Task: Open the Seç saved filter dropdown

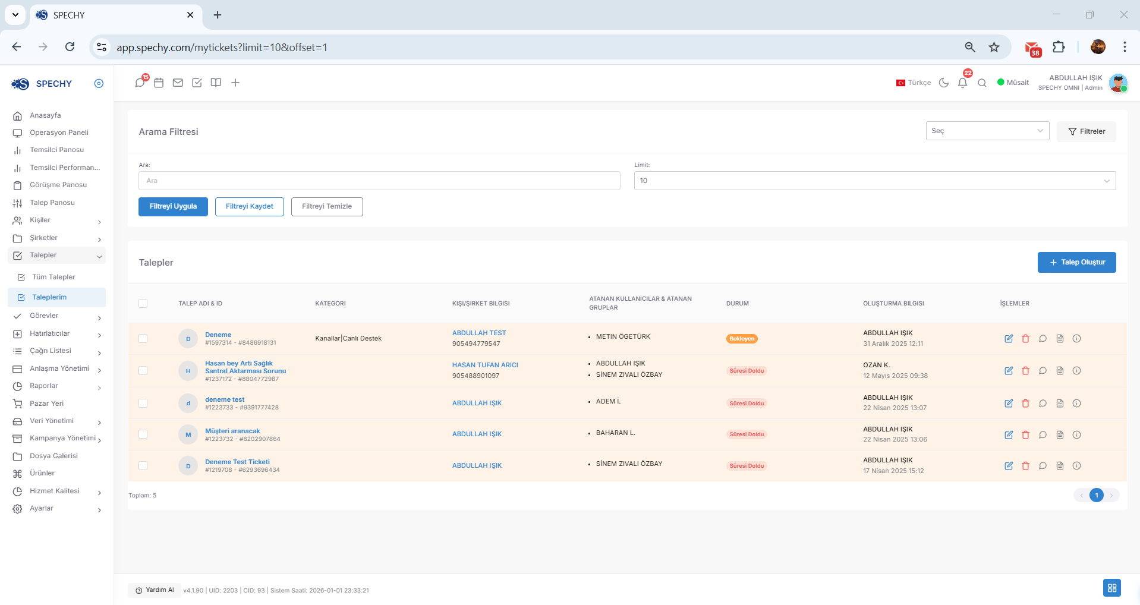Action: tap(987, 131)
